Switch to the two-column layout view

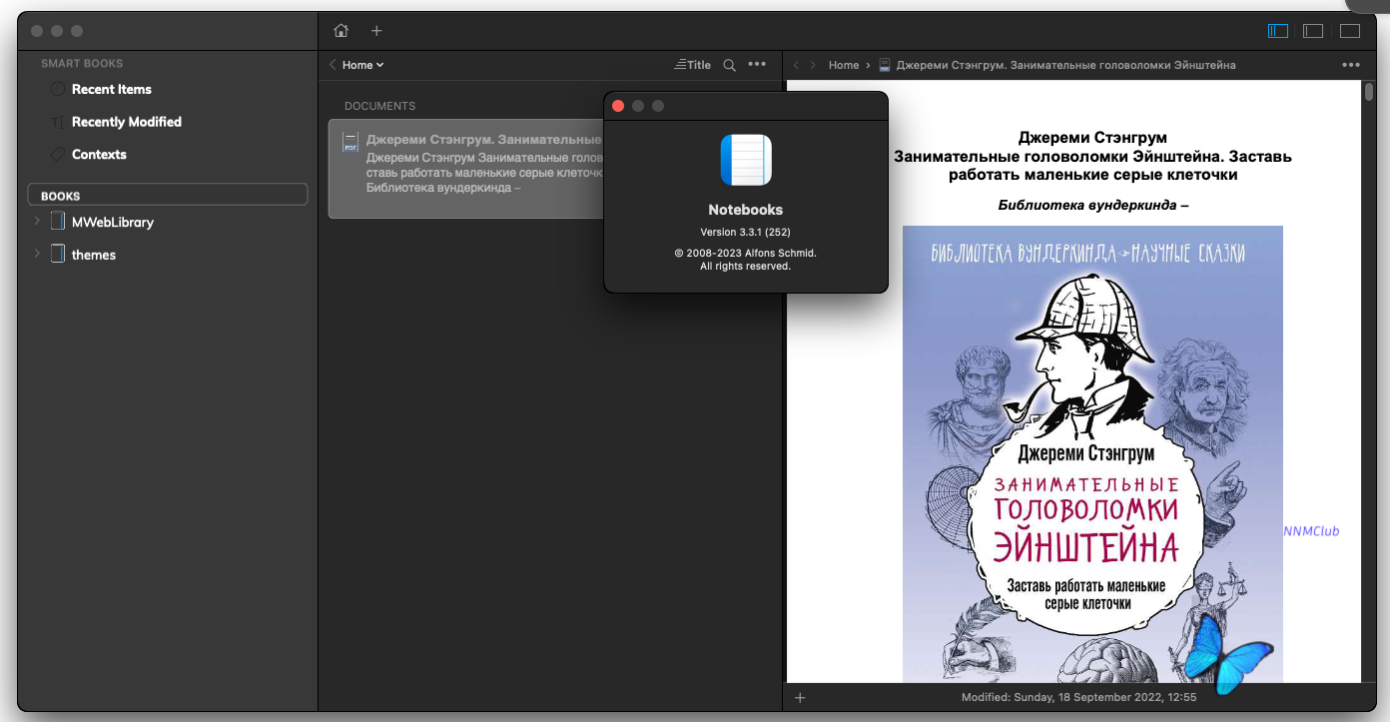pyautogui.click(x=1313, y=31)
